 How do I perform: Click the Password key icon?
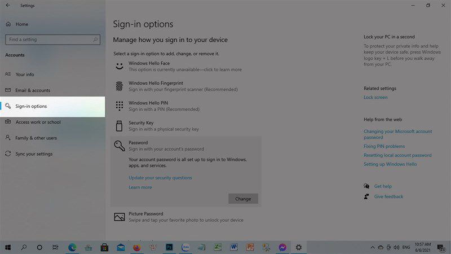[120, 146]
